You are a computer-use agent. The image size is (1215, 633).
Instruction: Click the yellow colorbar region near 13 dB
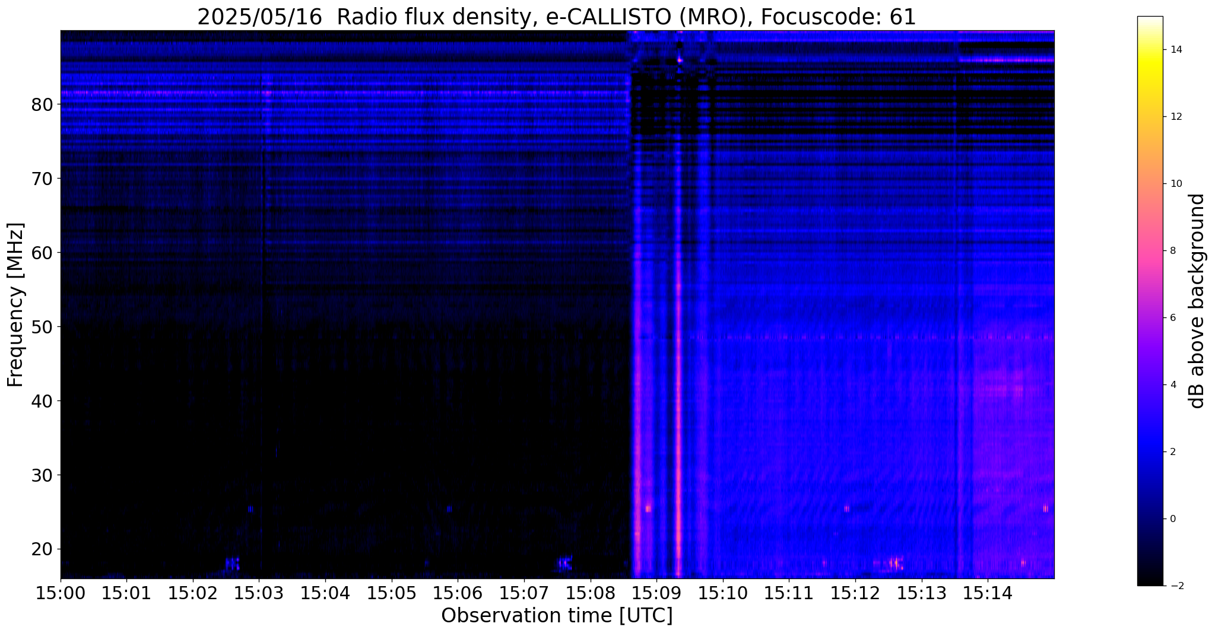coord(1150,84)
